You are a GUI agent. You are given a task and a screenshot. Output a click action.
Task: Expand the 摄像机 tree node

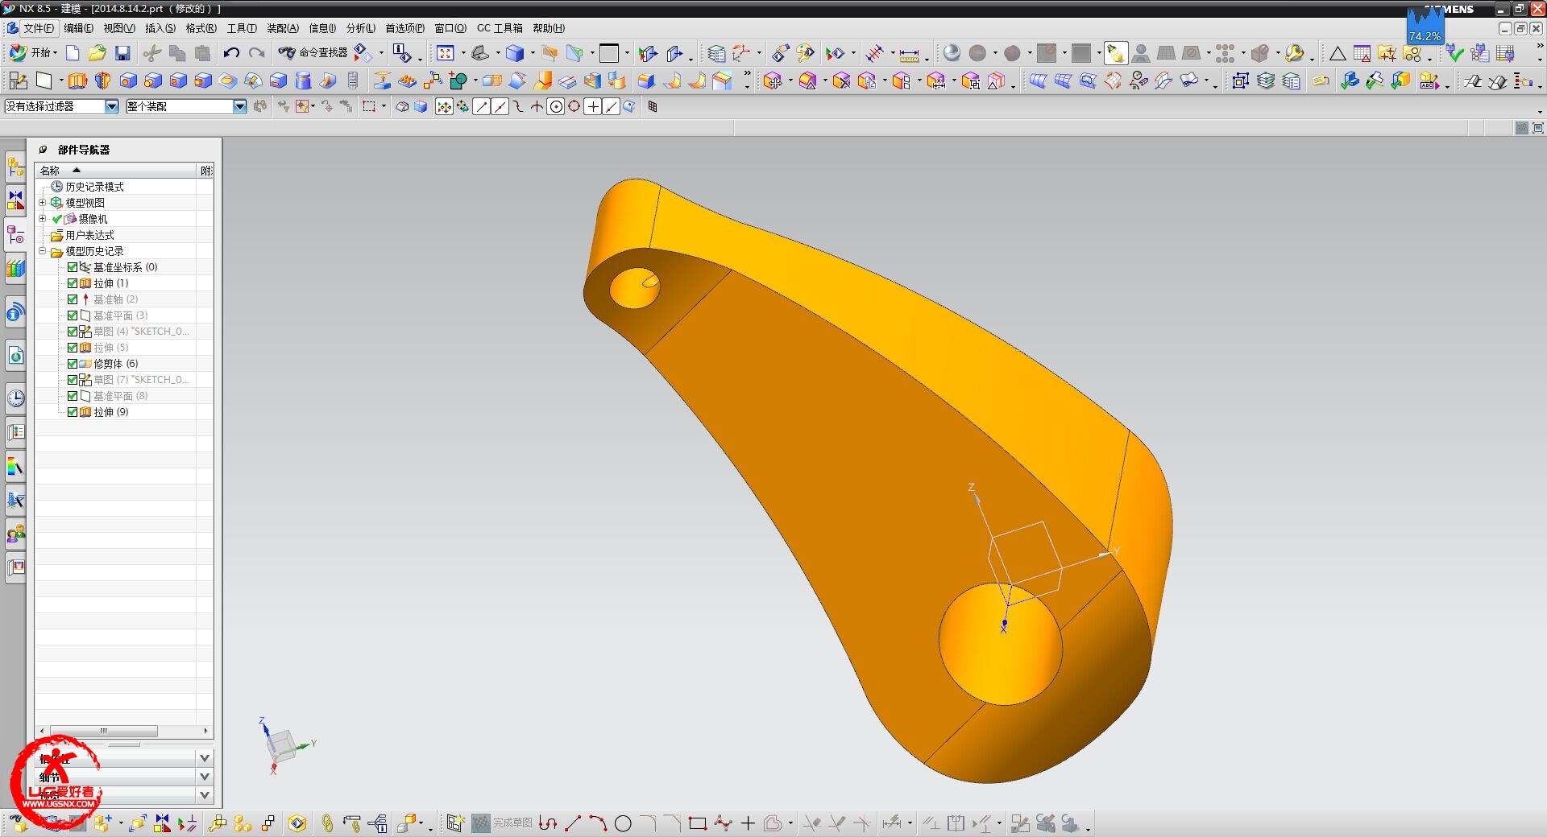pyautogui.click(x=43, y=219)
